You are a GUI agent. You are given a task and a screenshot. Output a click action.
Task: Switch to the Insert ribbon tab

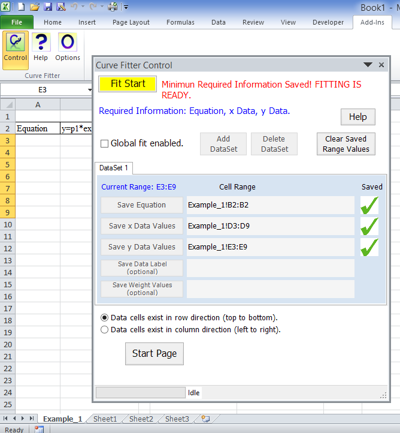(87, 22)
